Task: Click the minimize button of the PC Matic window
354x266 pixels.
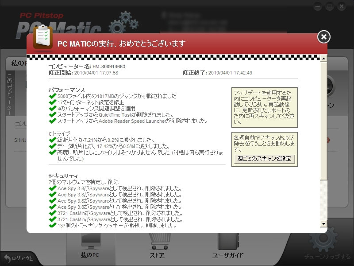Action: (318, 7)
